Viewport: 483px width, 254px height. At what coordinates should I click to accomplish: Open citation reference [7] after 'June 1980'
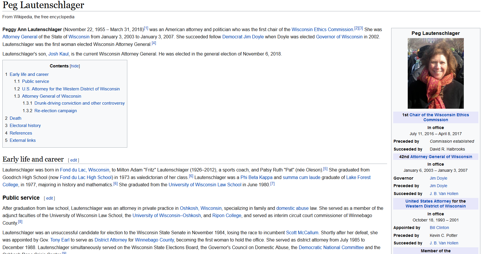pos(272,184)
